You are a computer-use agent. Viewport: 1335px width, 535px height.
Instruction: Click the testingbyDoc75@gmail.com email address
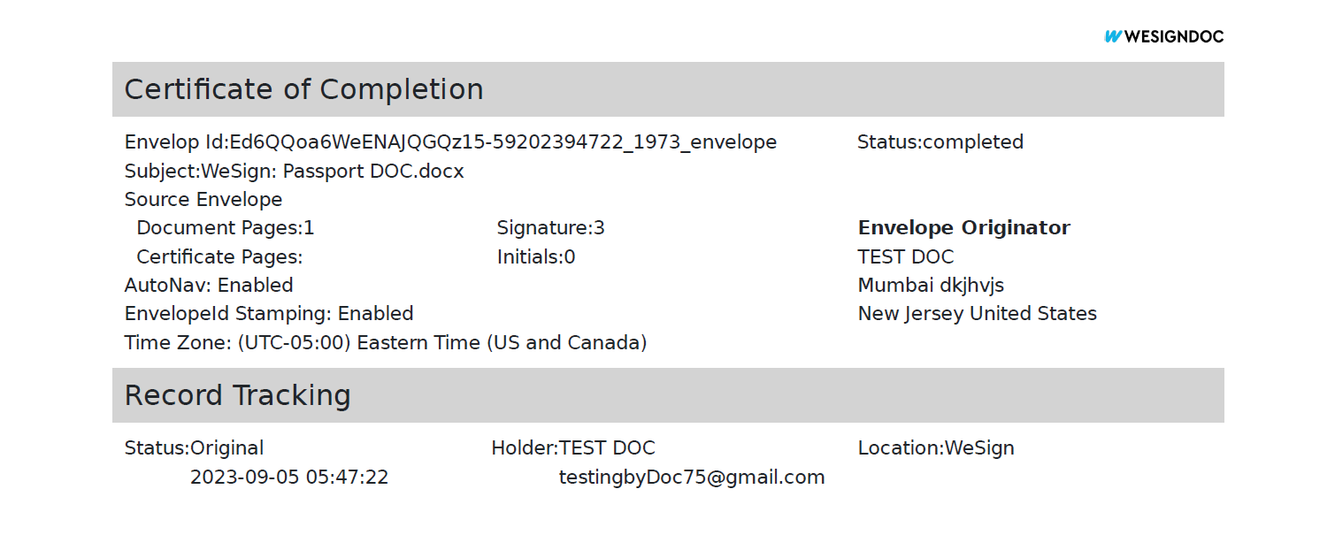pos(691,478)
